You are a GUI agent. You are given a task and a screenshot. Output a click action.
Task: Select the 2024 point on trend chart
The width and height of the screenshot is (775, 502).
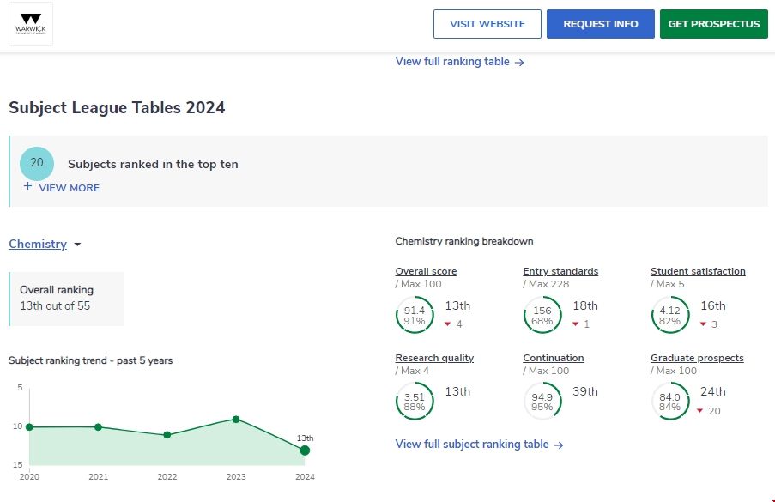click(305, 451)
